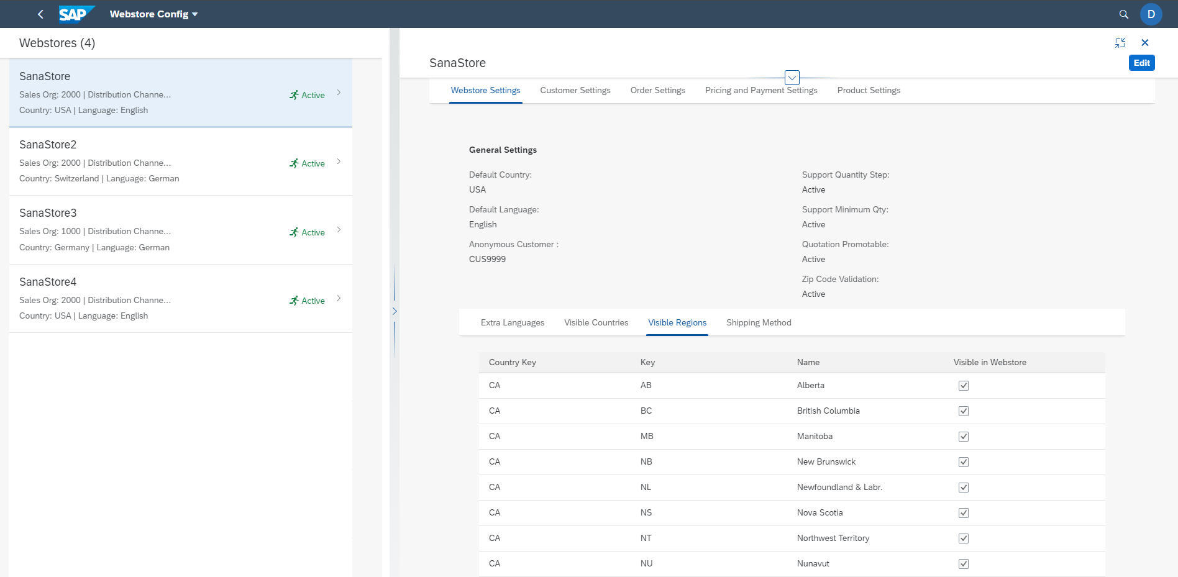Click the Nunavut name cell
1178x577 pixels.
pyautogui.click(x=813, y=564)
